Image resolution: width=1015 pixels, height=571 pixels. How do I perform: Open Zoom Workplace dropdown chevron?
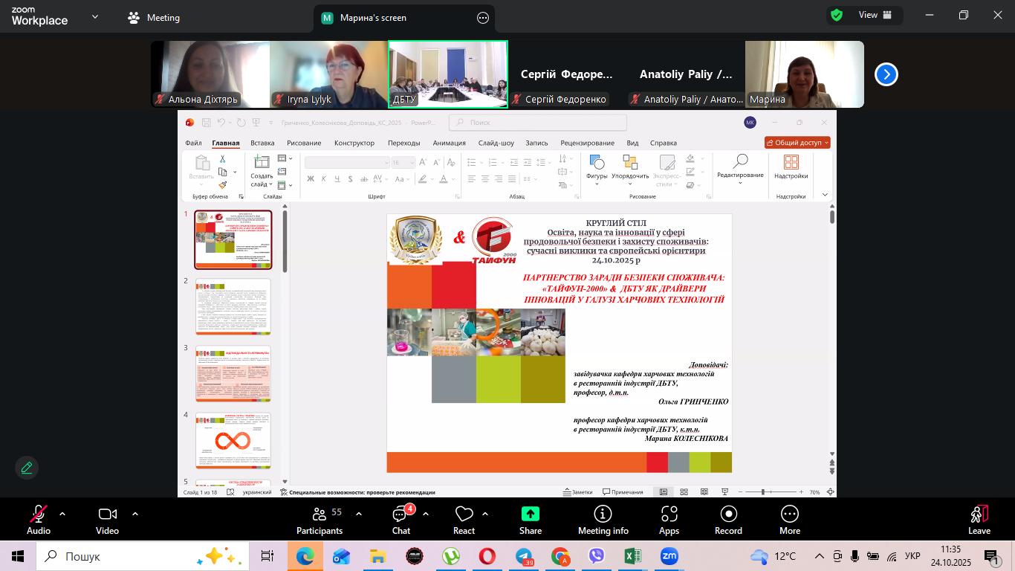[x=95, y=16]
